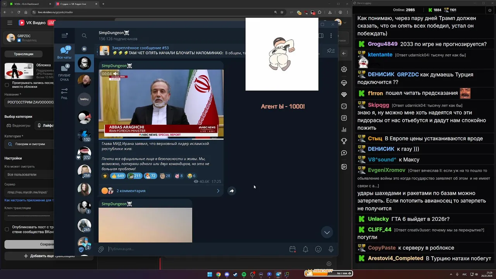Open the 'SimpDungeon' channel header title
The width and height of the screenshot is (496, 279).
click(x=114, y=33)
